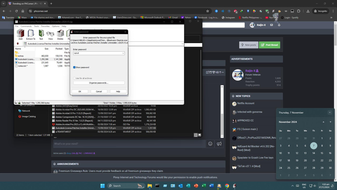337x190 pixels.
Task: Focus the What's on your mind chat box
Action: pyautogui.click(x=129, y=144)
